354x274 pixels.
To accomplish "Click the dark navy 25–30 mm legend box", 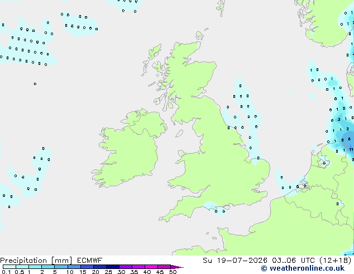I will tap(112, 267).
